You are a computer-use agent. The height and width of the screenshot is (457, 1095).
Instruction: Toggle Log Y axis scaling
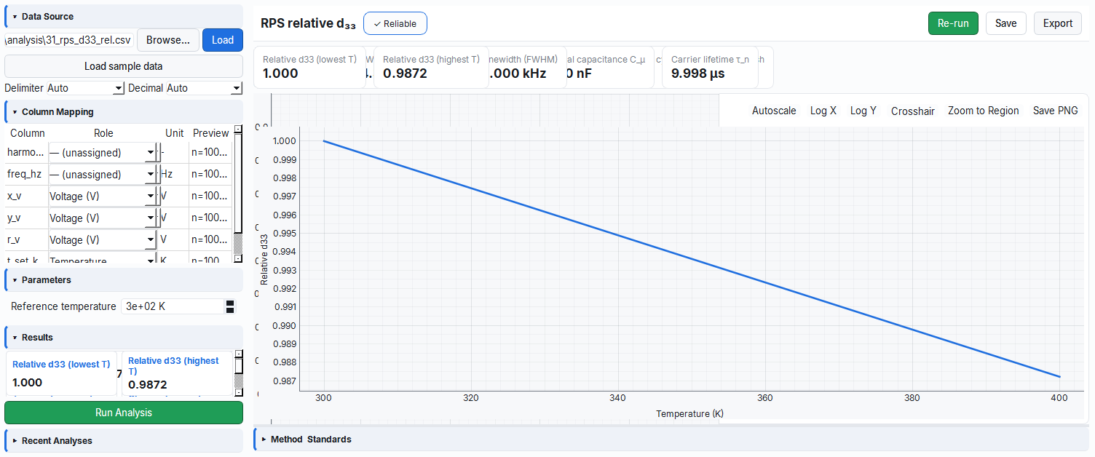(x=863, y=111)
